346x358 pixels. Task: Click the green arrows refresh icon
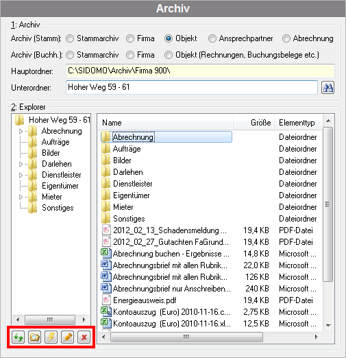tap(18, 337)
